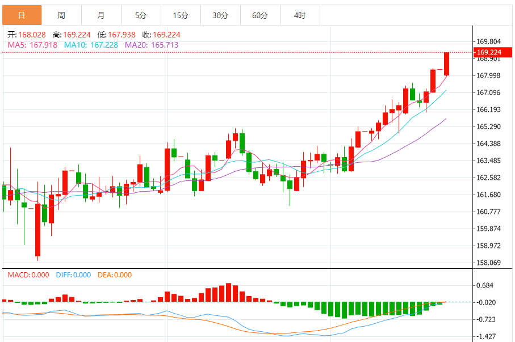This screenshot has height=342, width=515.
Task: Open the 60分 interval tab
Action: tap(260, 15)
